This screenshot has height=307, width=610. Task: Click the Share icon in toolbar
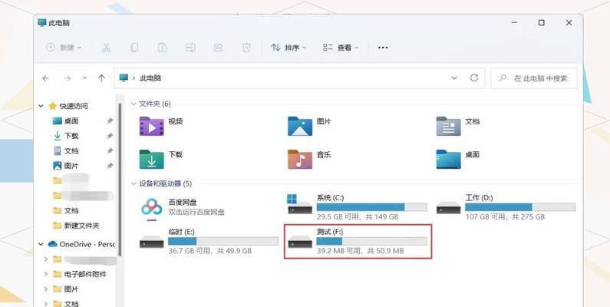point(218,48)
